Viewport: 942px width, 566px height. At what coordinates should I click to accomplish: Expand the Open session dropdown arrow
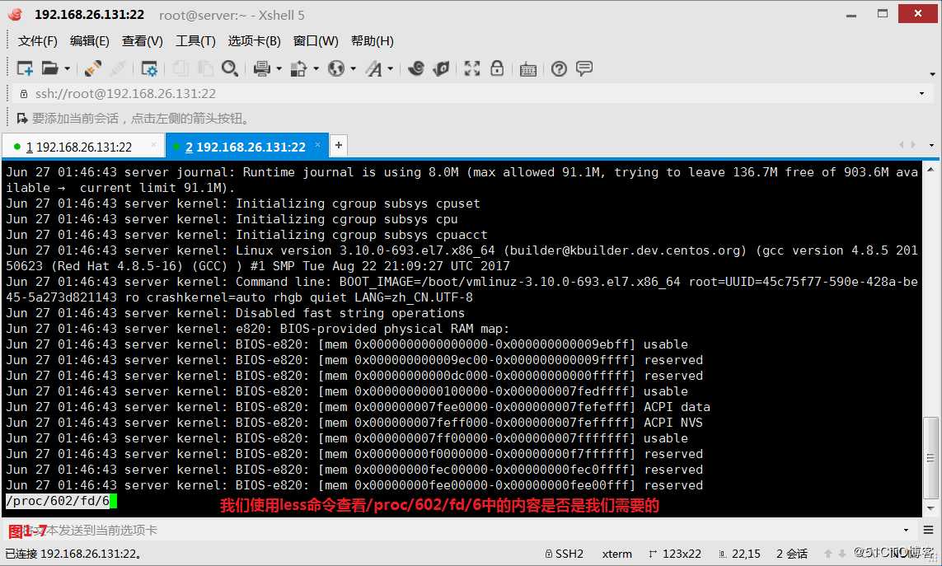pyautogui.click(x=68, y=68)
